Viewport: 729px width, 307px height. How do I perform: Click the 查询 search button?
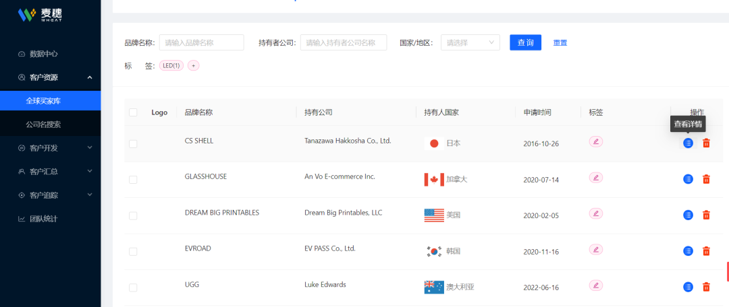click(x=525, y=42)
